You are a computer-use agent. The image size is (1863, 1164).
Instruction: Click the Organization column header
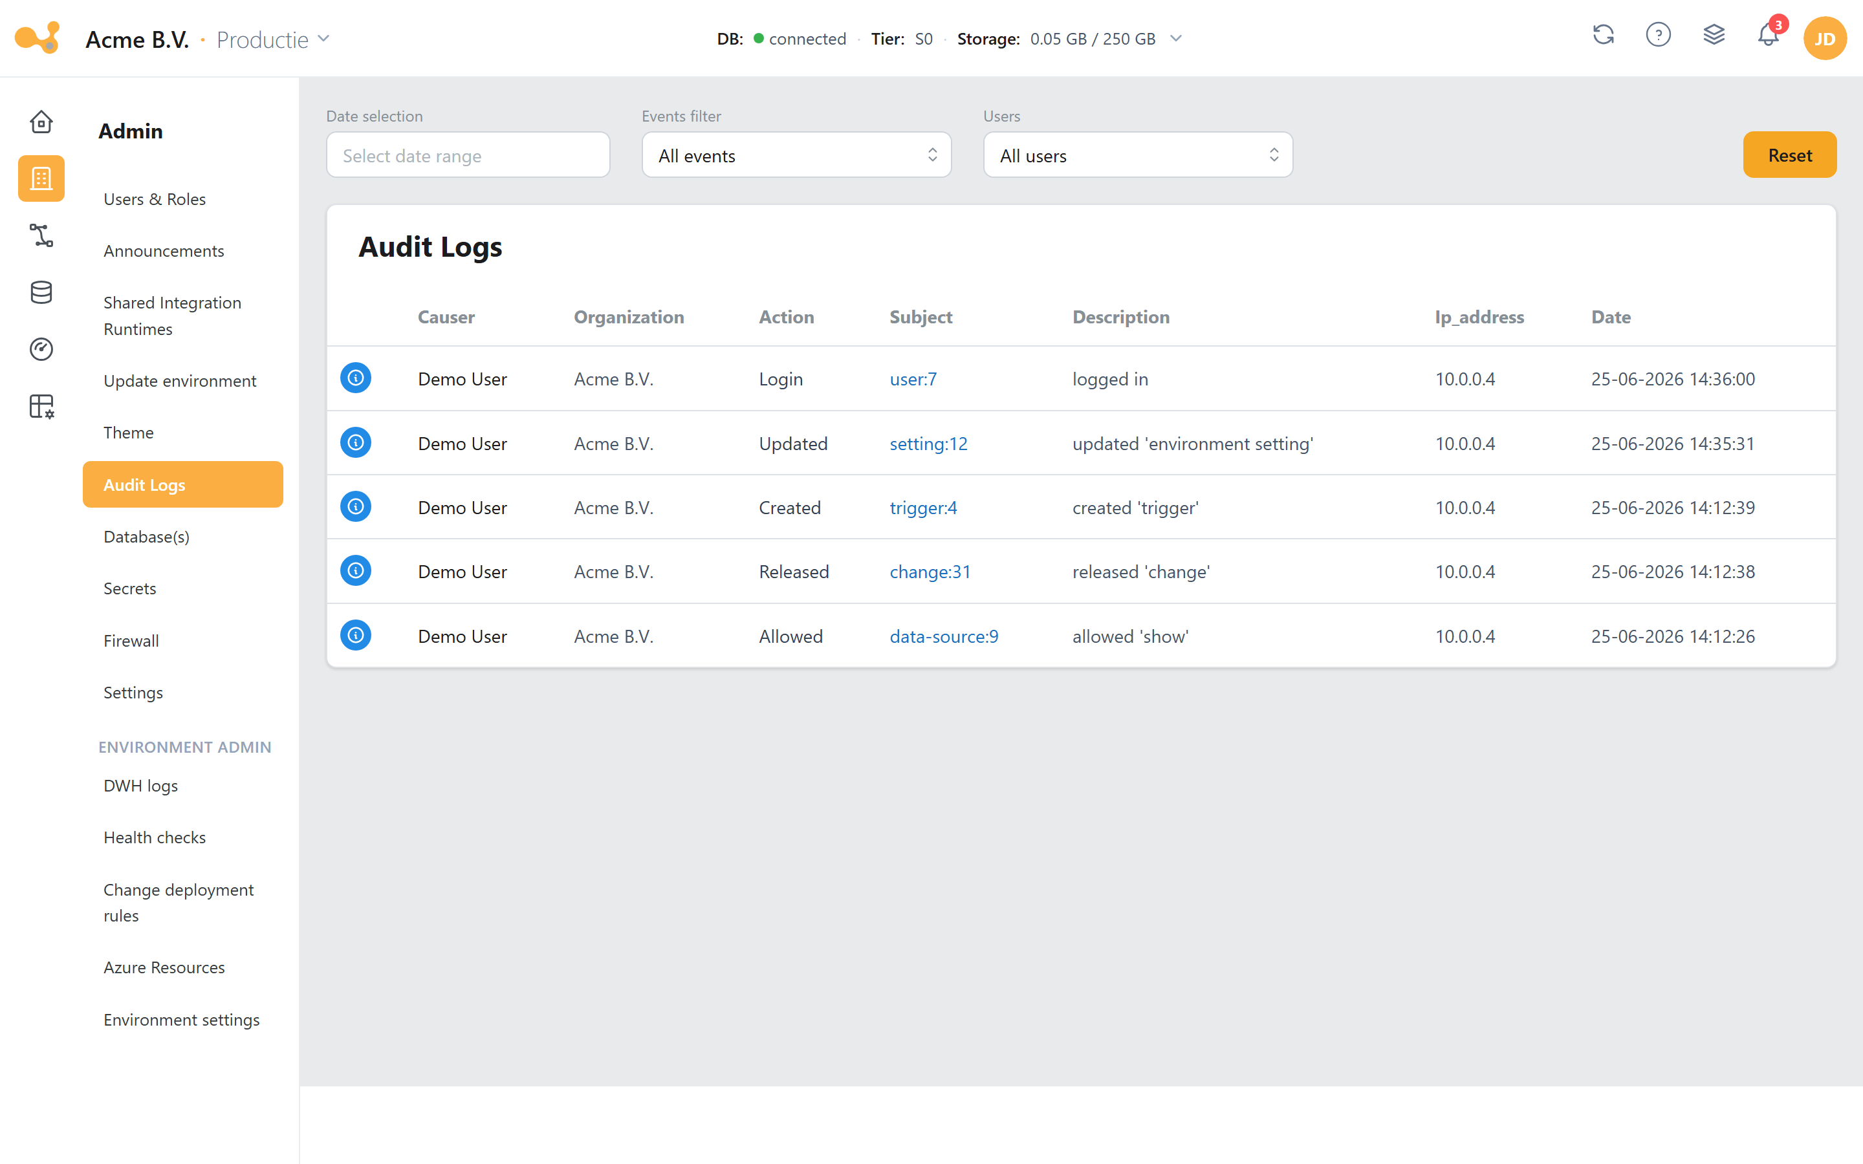[x=629, y=316]
